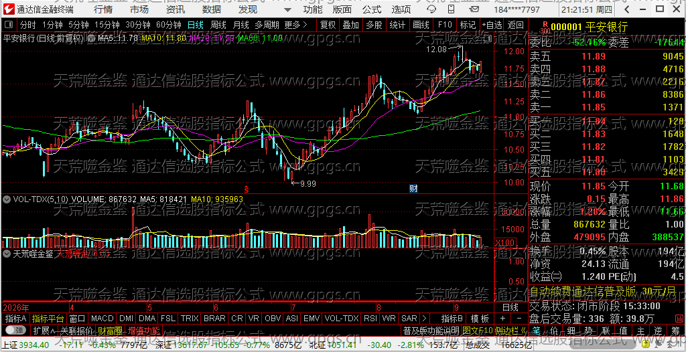Switch to 30分钟 period
Image resolution: width=686 pixels, height=352 pixels.
(x=138, y=25)
